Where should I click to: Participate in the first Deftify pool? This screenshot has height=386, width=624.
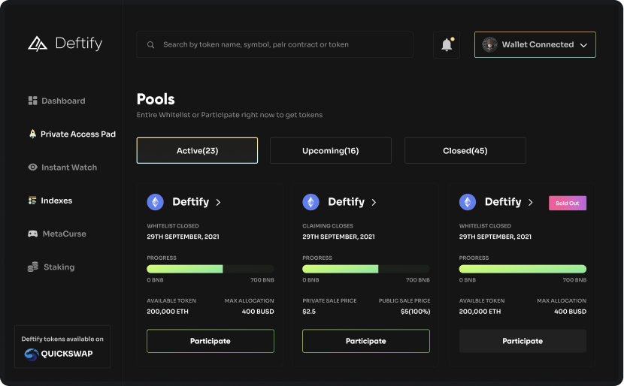coord(210,341)
